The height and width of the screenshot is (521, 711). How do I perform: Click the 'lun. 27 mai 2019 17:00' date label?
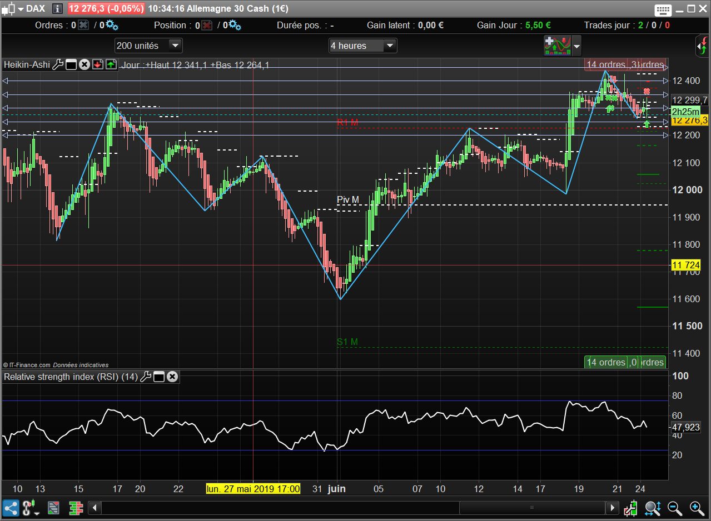click(x=253, y=489)
